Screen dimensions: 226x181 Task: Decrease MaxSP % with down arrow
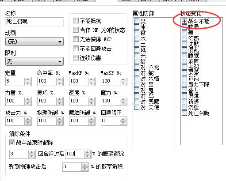(123, 83)
